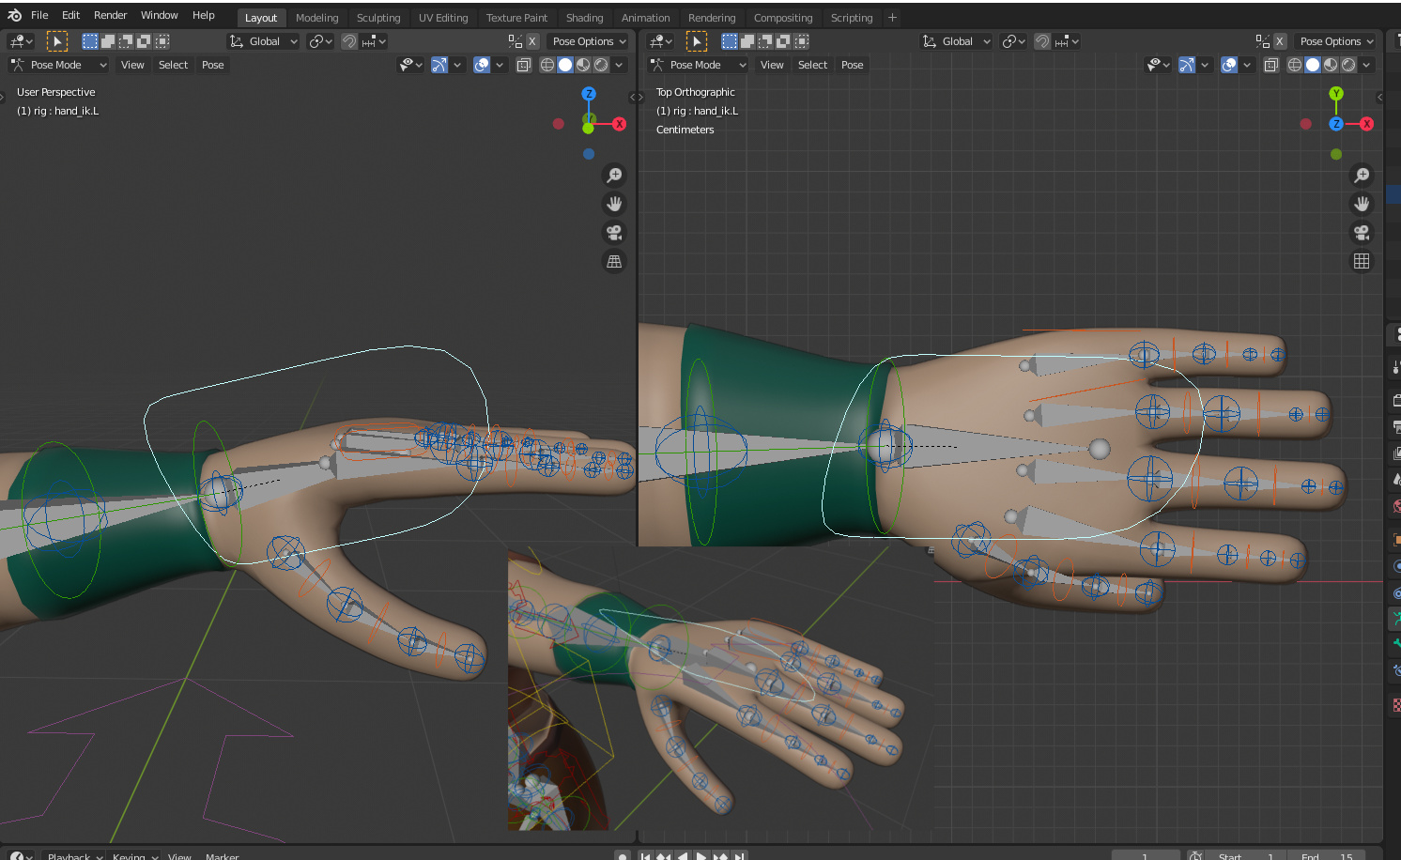Select solid shading in left viewport
The image size is (1401, 860).
click(x=565, y=65)
